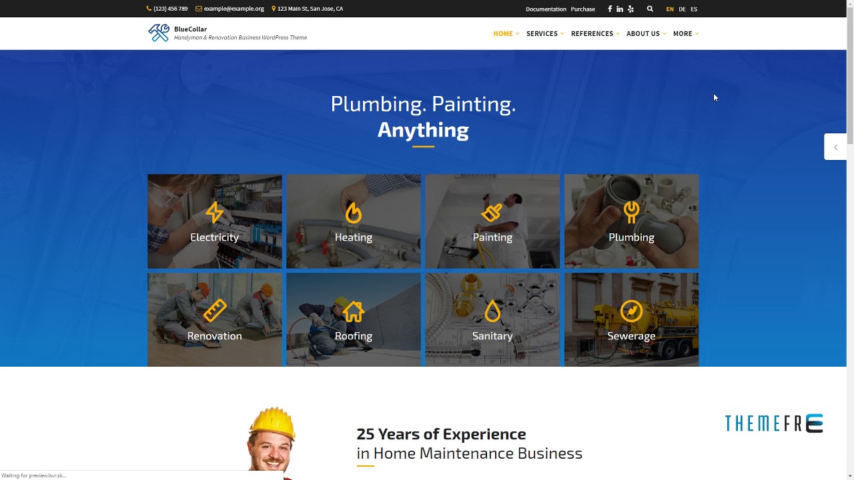The height and width of the screenshot is (480, 854).
Task: Switch language to DE
Action: coord(682,9)
